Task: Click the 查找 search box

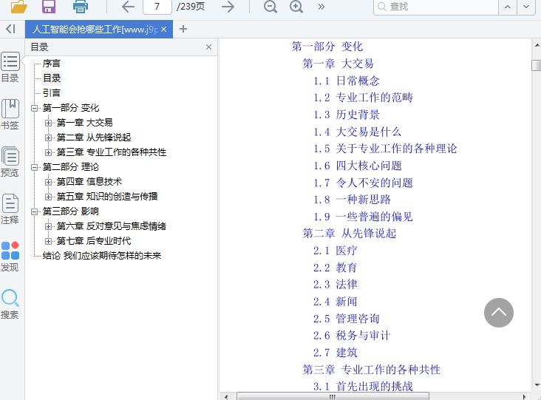Action: tap(436, 7)
